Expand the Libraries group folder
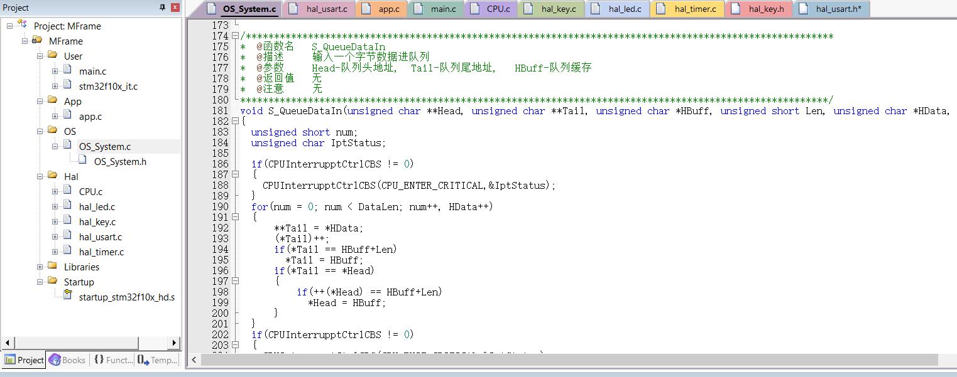 (40, 267)
